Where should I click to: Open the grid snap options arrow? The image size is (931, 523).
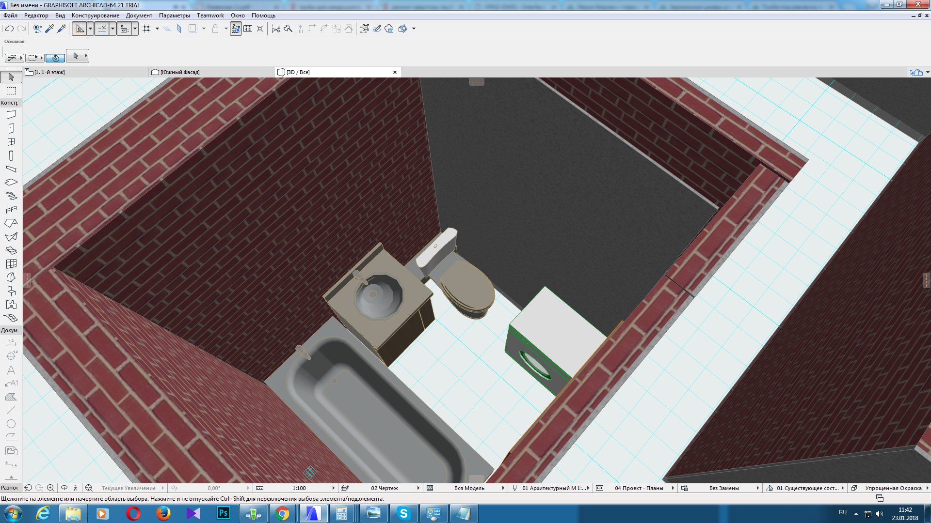157,29
